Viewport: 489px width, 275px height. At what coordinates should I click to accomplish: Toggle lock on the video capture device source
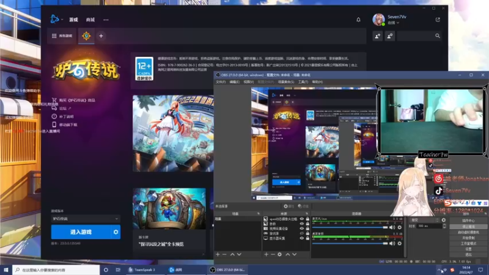[x=307, y=229]
